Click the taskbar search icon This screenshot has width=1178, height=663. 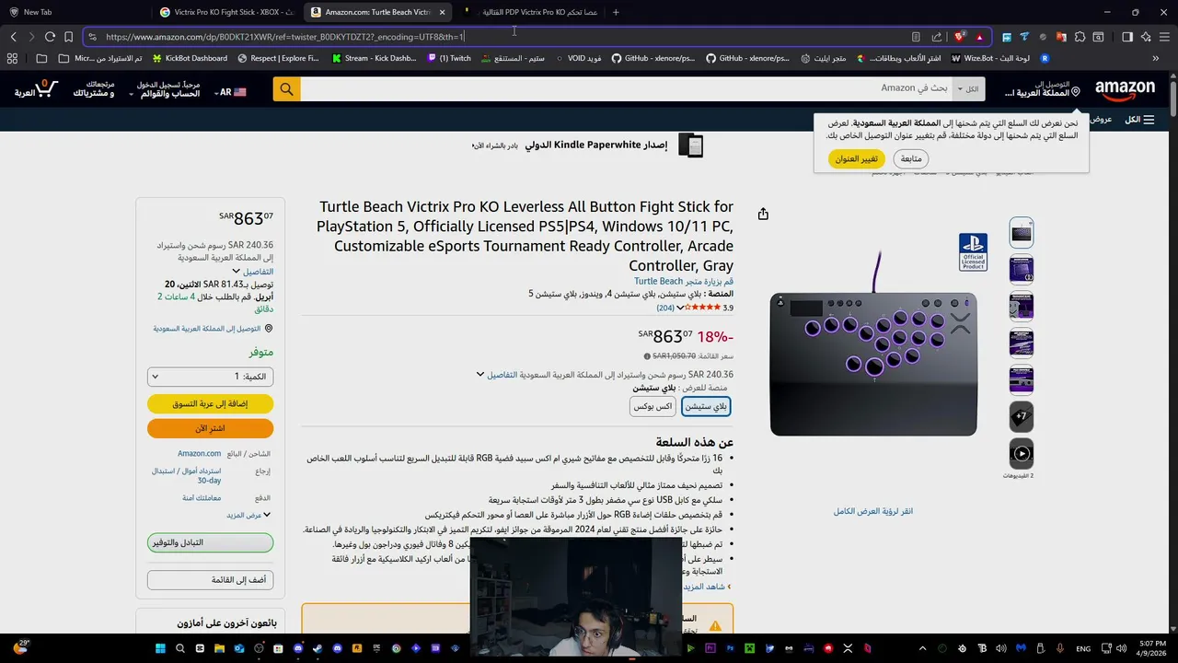coord(179,648)
